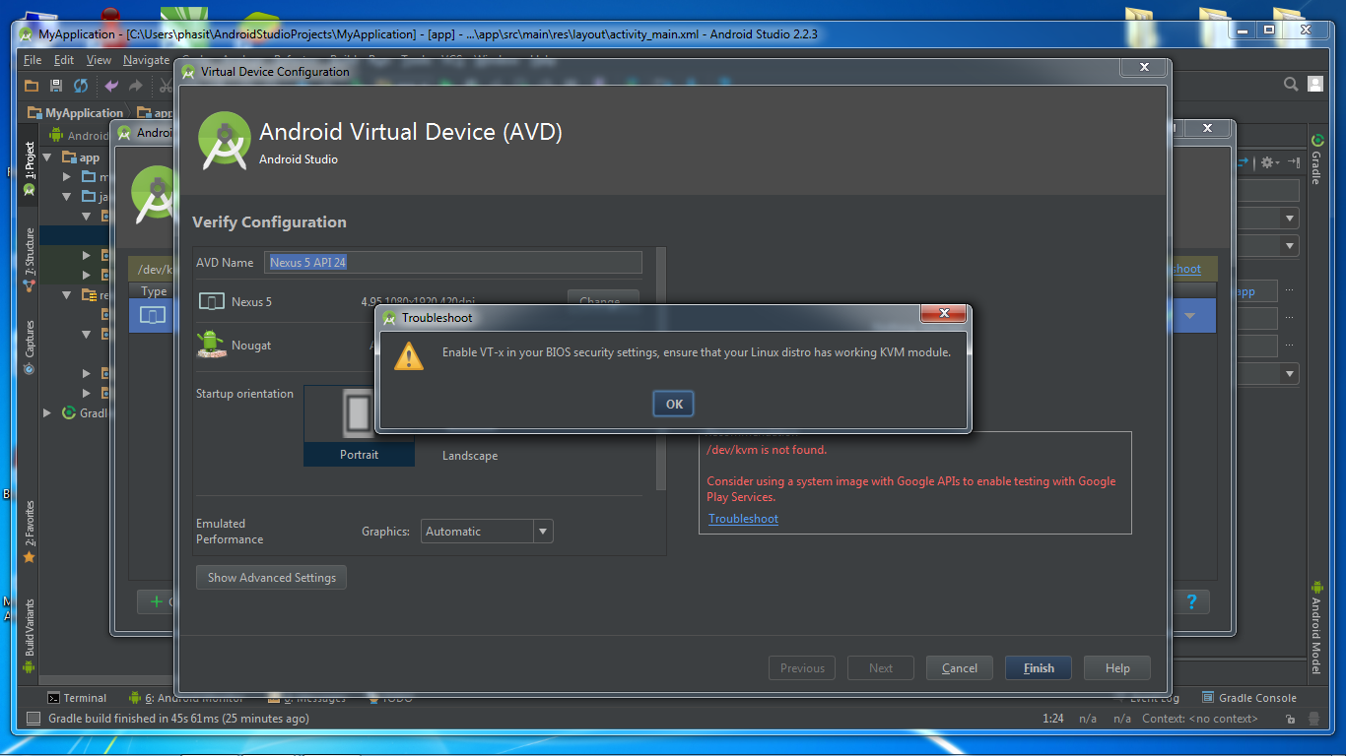This screenshot has height=756, width=1346.
Task: Click the user account icon at top right
Action: point(1314,85)
